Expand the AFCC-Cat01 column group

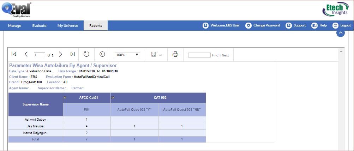65,97
